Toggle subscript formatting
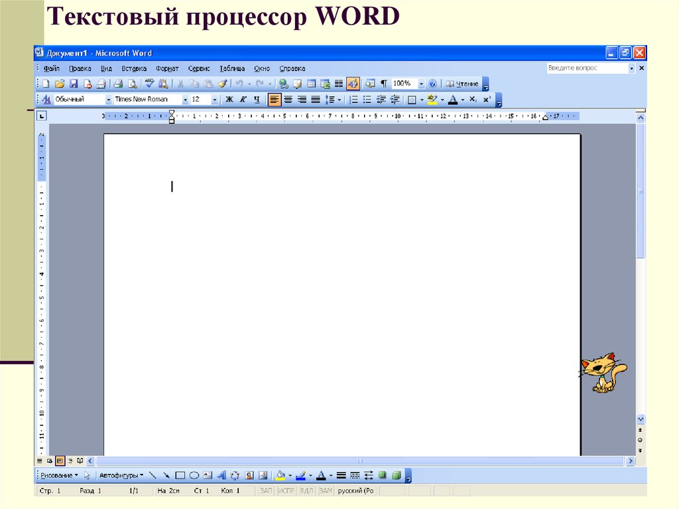Viewport: 679px width, 509px height. [473, 100]
